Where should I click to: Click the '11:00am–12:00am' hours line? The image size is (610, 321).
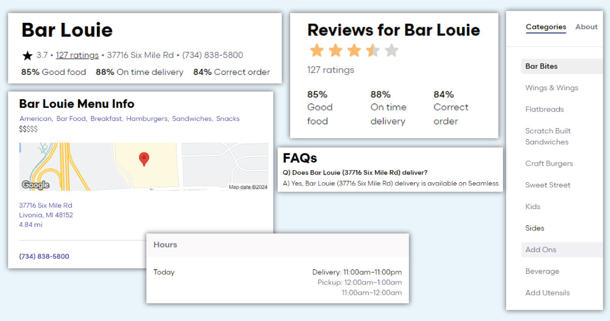coord(371,293)
